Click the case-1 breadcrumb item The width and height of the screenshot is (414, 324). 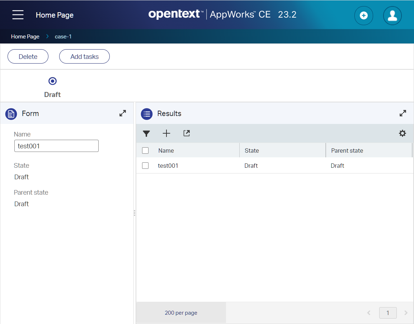(63, 36)
